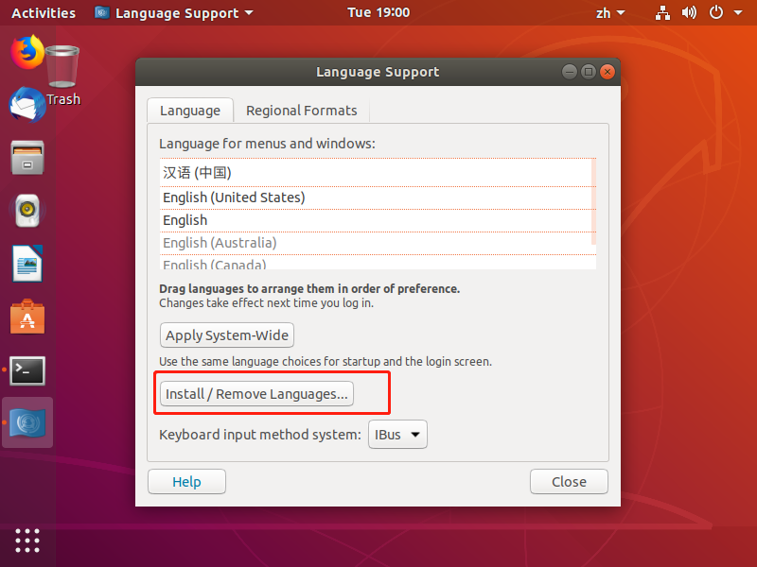Select English (Canada) list row
Image resolution: width=757 pixels, height=567 pixels.
point(378,263)
